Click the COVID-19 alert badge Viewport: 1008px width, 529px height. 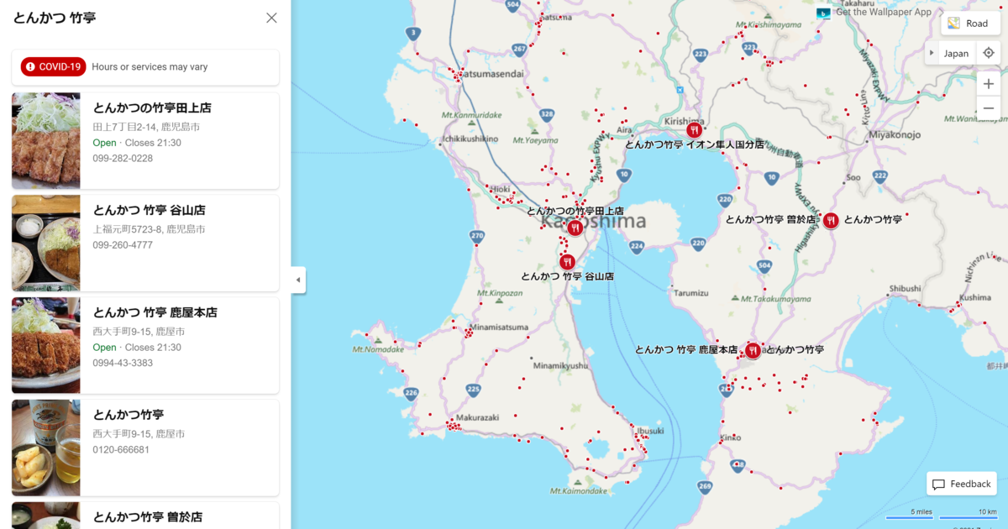tap(54, 66)
